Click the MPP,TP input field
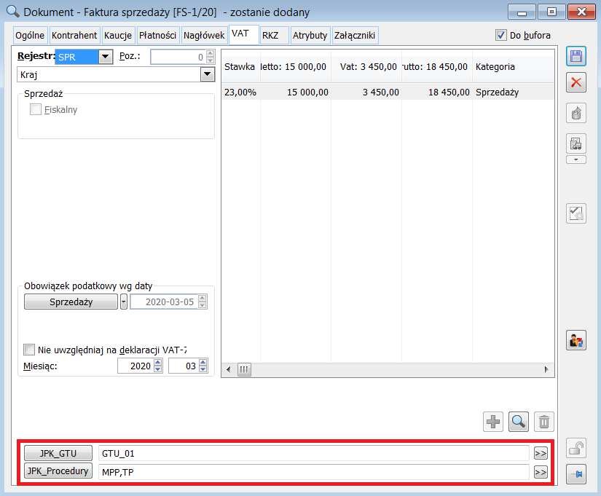601x496 pixels. coord(314,472)
